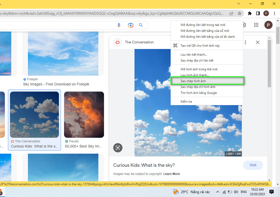Open The Conversation site logo icon
The width and height of the screenshot is (280, 197).
coord(118,42)
